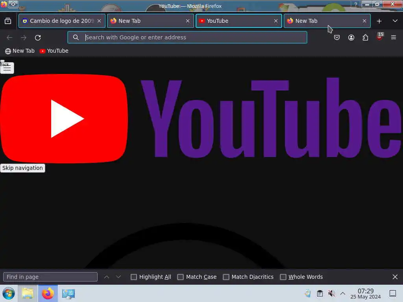Open New Tab bookmark in bookmarks bar

(x=20, y=51)
